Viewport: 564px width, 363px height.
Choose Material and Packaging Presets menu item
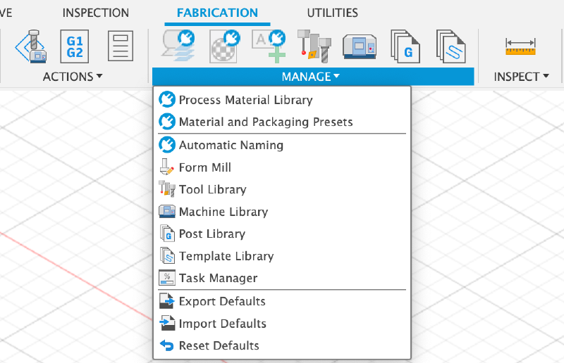coord(282,122)
